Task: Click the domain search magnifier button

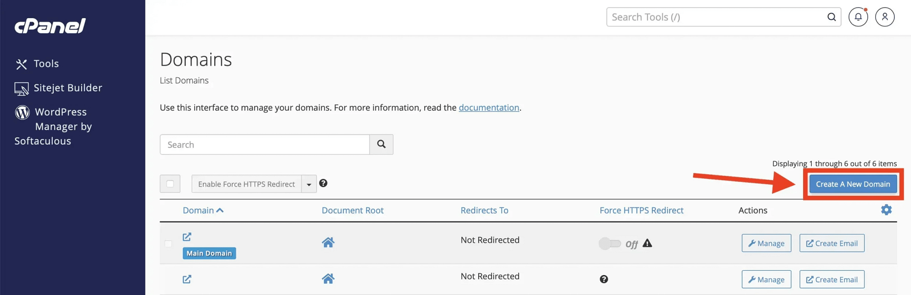Action: 381,145
